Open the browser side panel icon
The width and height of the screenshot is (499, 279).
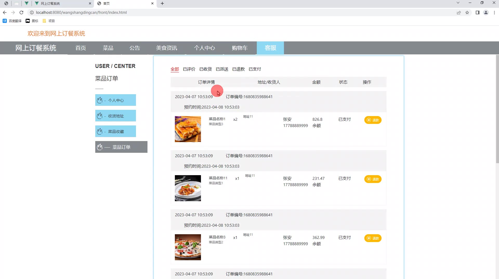477,12
